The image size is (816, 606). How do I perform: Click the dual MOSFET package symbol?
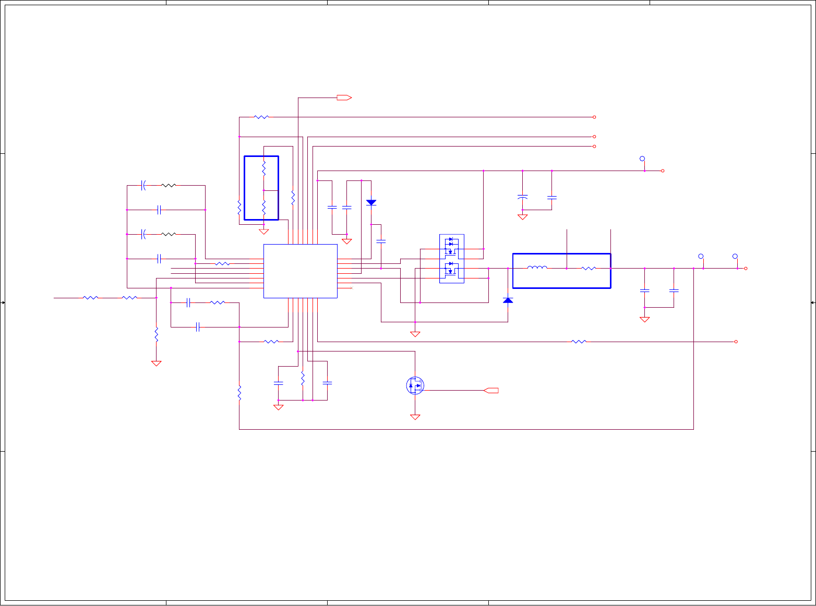[x=452, y=259]
